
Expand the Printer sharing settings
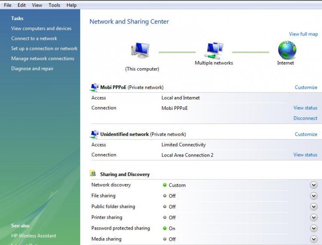313,217
